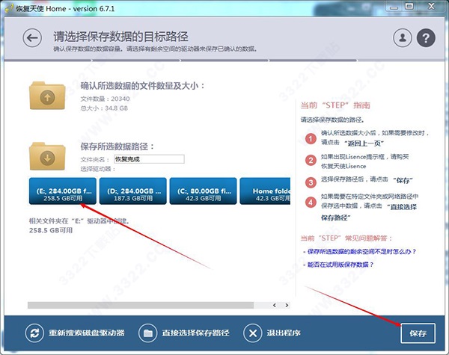Screen dimensions: 449x355
Task: Click the file count text 20340
Action: coord(120,99)
